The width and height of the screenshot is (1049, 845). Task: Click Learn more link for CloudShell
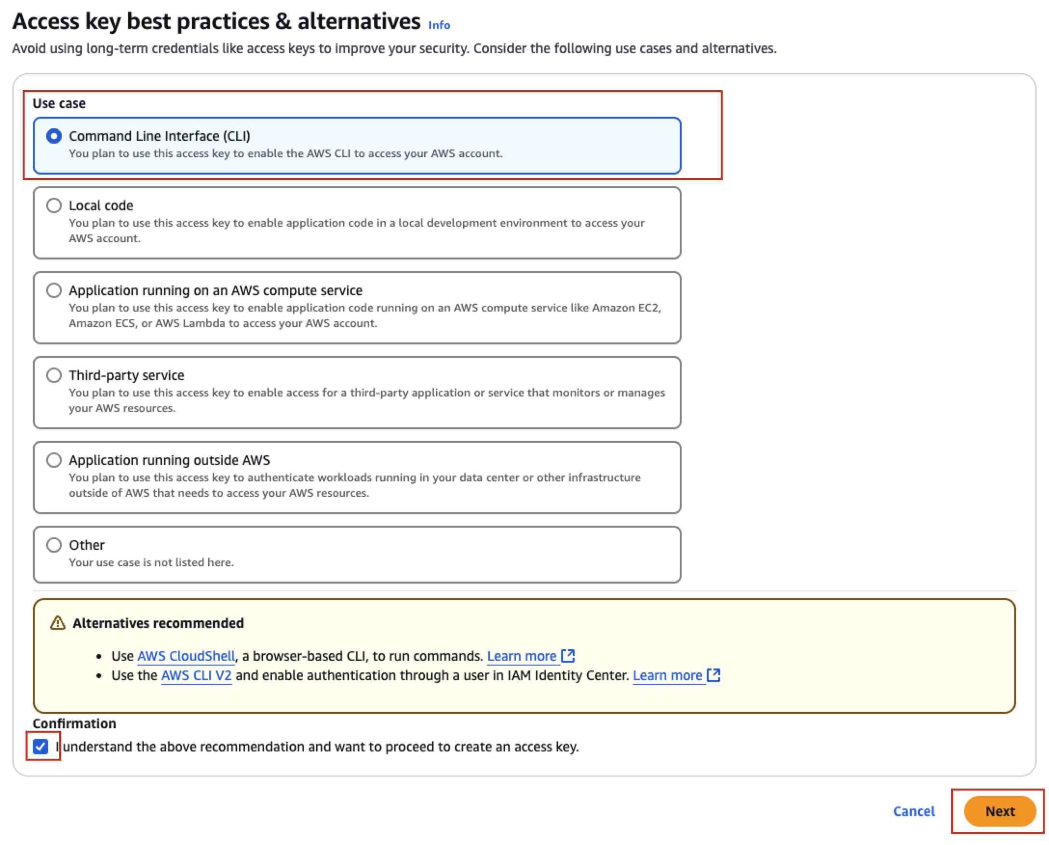[522, 656]
